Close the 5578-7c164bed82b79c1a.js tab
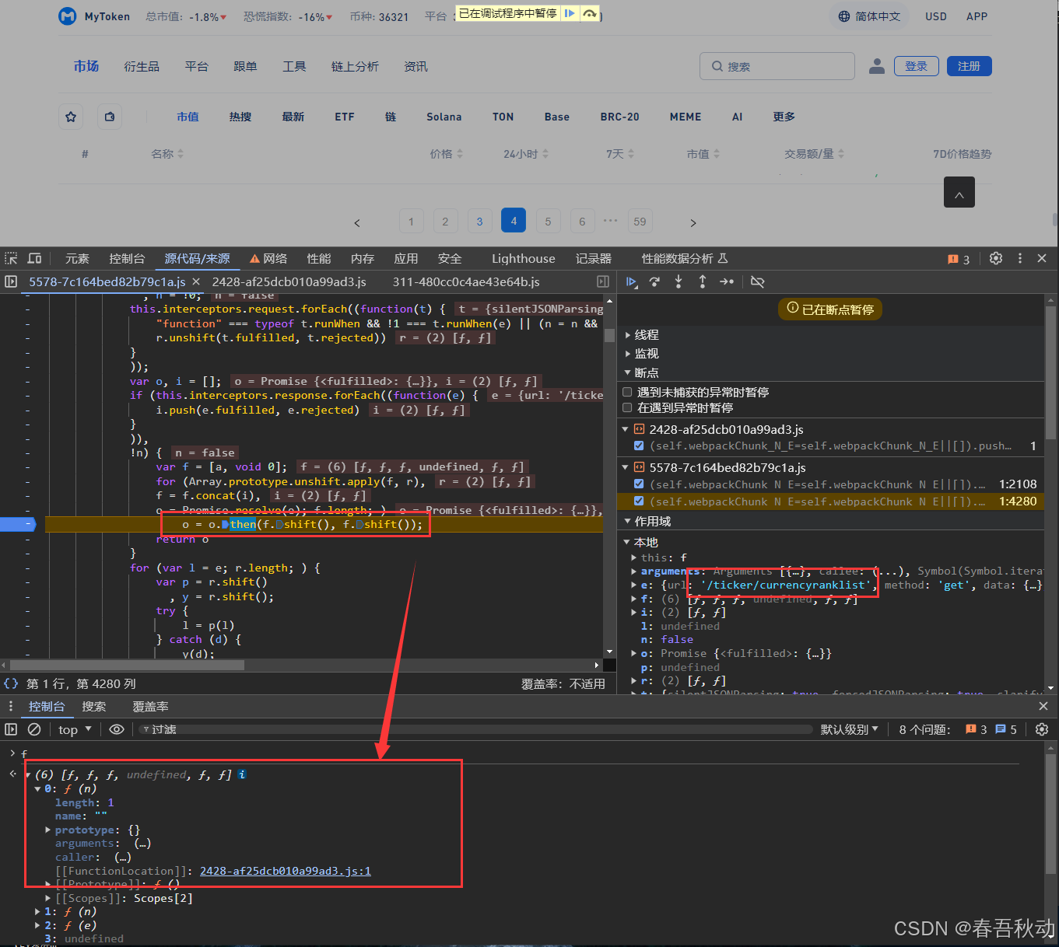 pos(196,281)
